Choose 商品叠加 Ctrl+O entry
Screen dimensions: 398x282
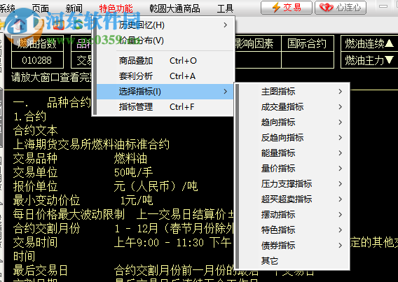pos(165,61)
